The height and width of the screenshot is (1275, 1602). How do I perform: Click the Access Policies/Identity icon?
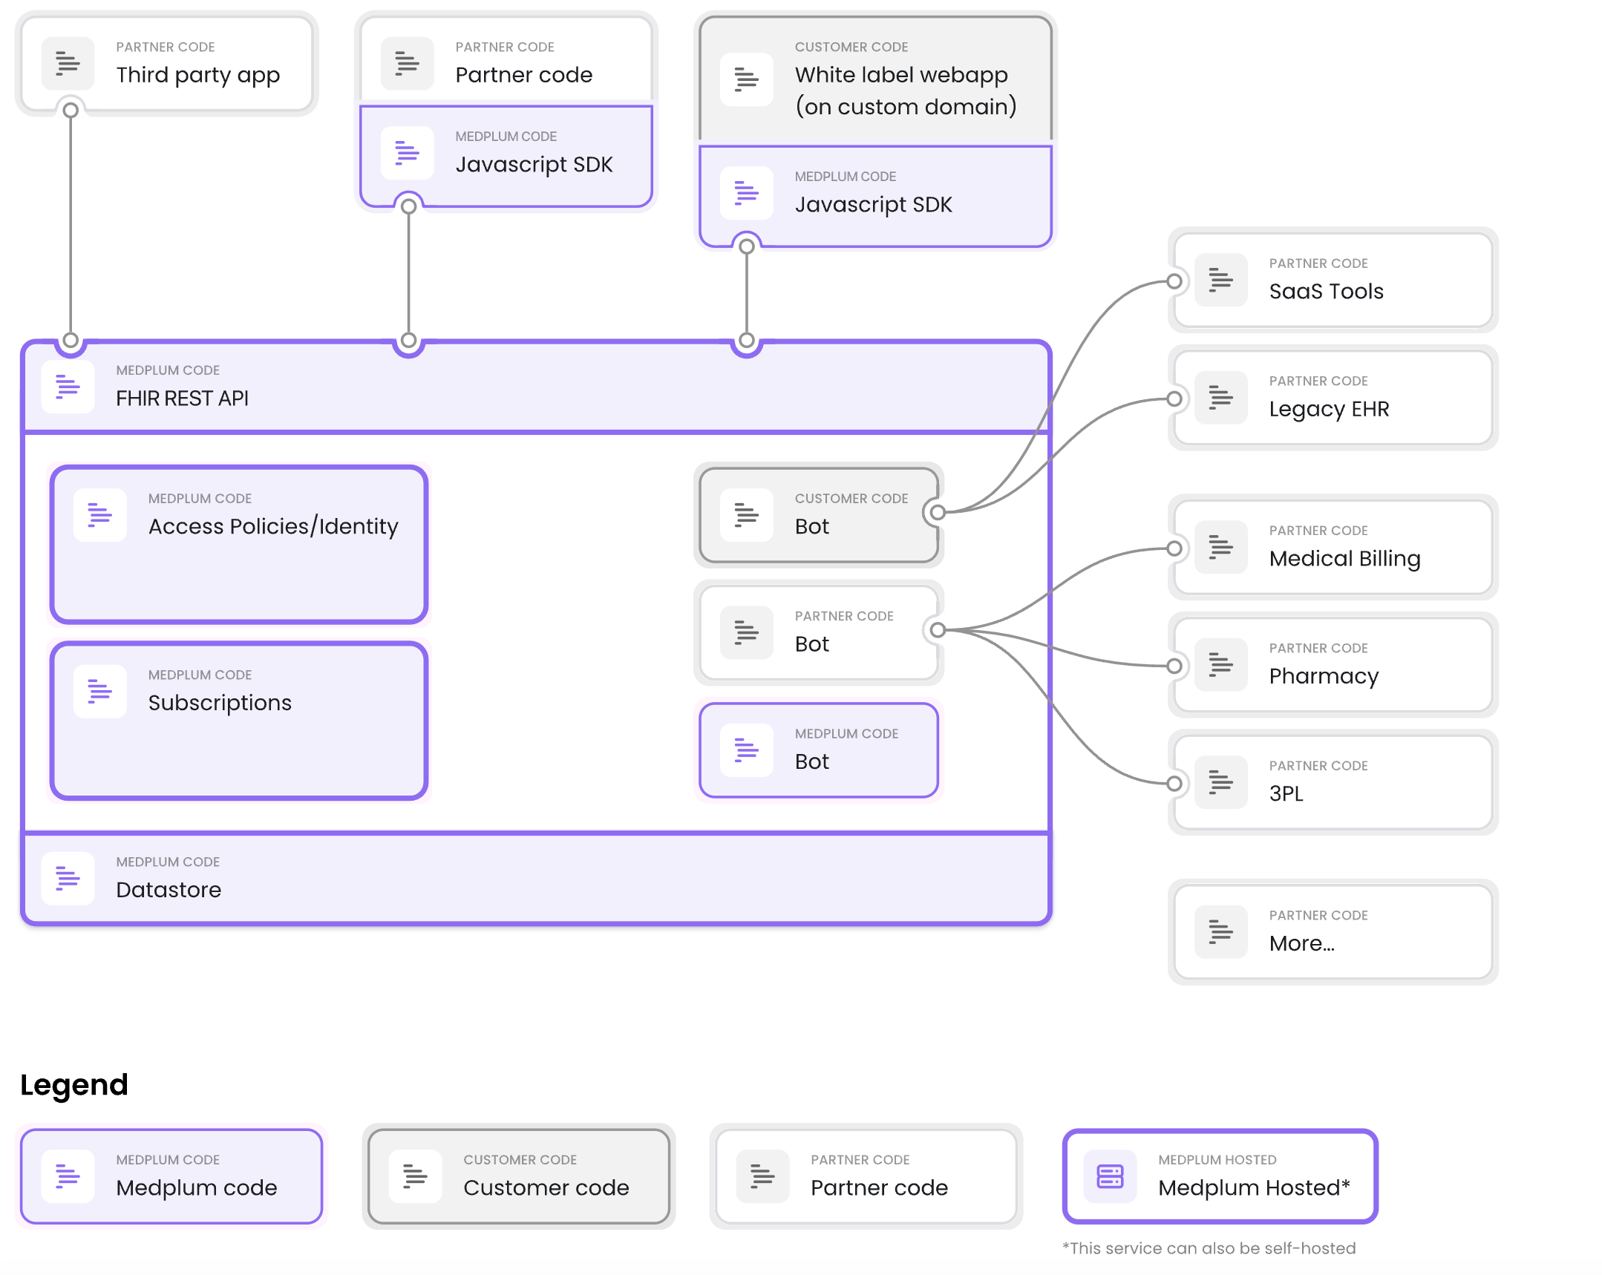[99, 515]
